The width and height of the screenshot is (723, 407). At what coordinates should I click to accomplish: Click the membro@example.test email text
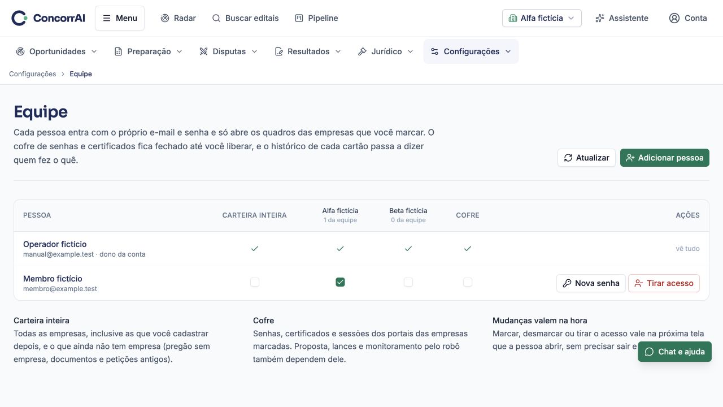[x=60, y=289]
